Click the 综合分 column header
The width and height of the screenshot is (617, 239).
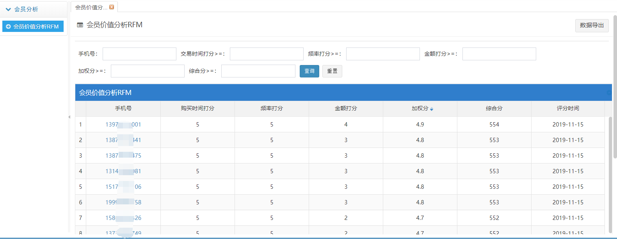coord(494,109)
